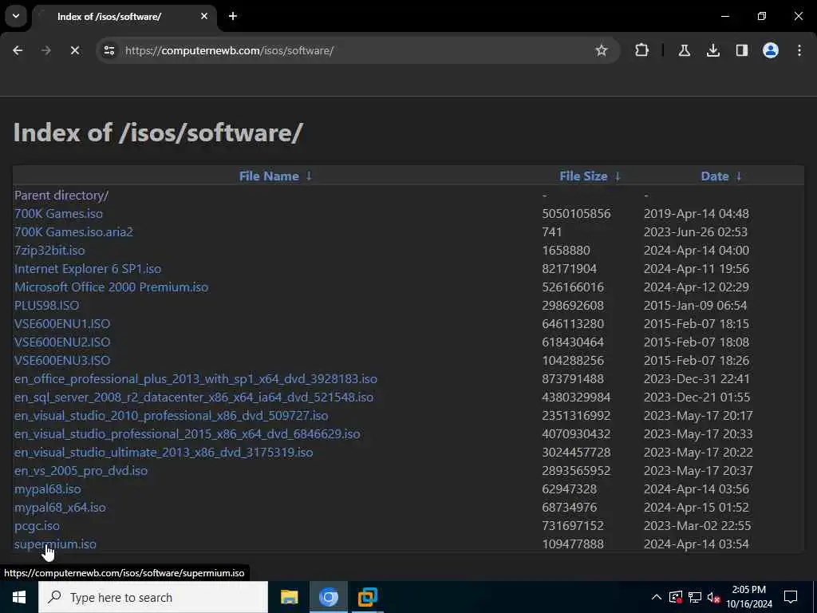Viewport: 817px width, 613px height.
Task: Open Chrome's three-dot menu
Action: 799,50
